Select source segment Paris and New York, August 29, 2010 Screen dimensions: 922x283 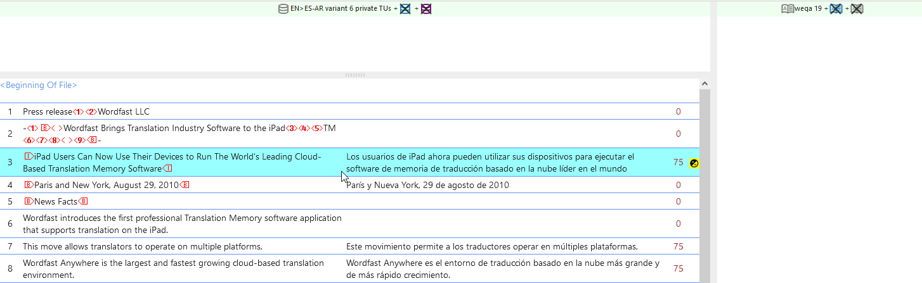coord(106,185)
